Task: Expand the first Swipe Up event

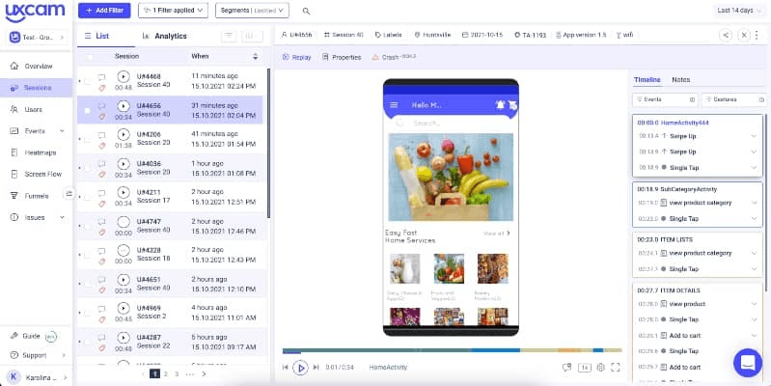Action: point(754,136)
